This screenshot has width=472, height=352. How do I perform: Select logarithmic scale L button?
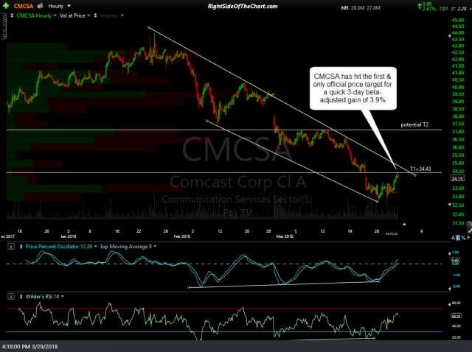coord(458,238)
